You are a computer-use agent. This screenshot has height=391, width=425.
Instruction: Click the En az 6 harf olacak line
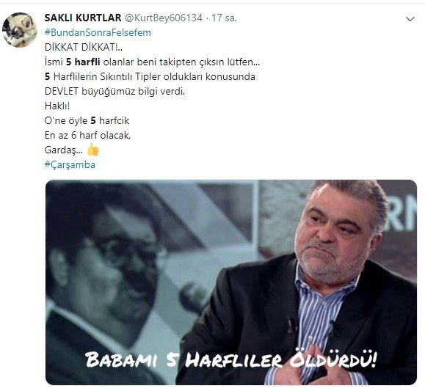(87, 135)
